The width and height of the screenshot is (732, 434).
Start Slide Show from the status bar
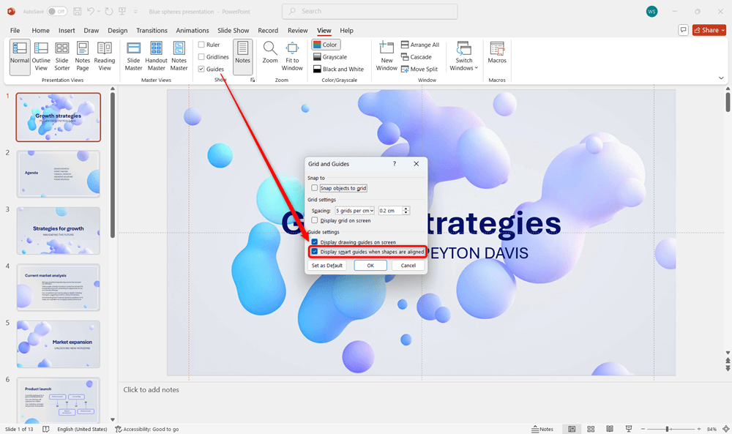[628, 428]
